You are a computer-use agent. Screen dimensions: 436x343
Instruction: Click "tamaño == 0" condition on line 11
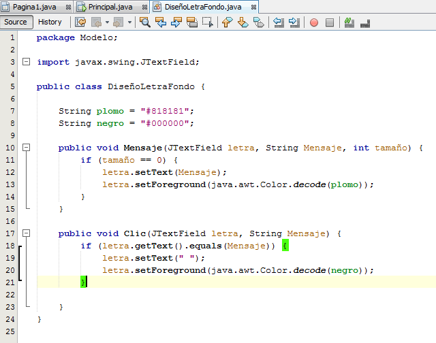tap(132, 160)
